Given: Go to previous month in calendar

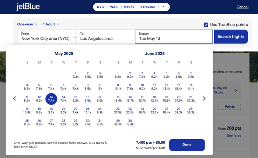Looking at the screenshot, I should click(x=15, y=98).
